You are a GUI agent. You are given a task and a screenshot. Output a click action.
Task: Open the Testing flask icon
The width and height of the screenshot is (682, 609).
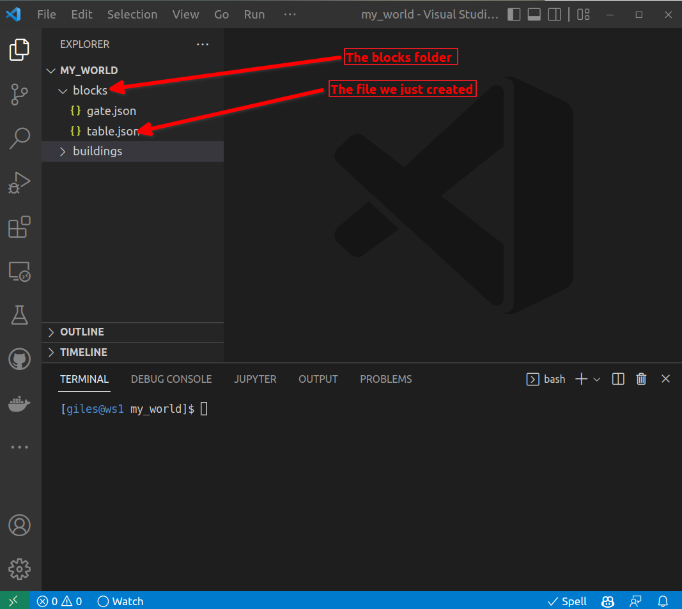[20, 315]
